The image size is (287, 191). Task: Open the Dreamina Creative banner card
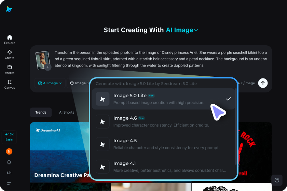tap(60, 152)
